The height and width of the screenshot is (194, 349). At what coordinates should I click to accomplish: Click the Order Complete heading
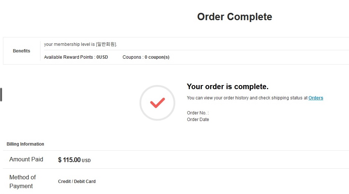(235, 17)
